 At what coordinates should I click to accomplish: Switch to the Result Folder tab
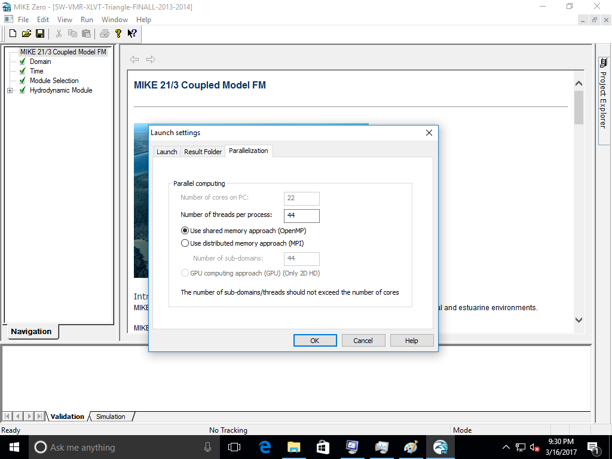click(x=203, y=151)
